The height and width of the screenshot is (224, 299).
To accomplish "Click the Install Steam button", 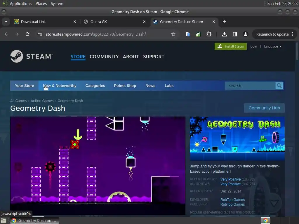I will coord(231,46).
